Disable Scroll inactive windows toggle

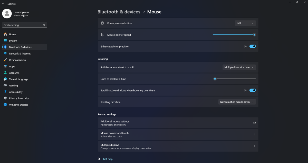pos(253,90)
